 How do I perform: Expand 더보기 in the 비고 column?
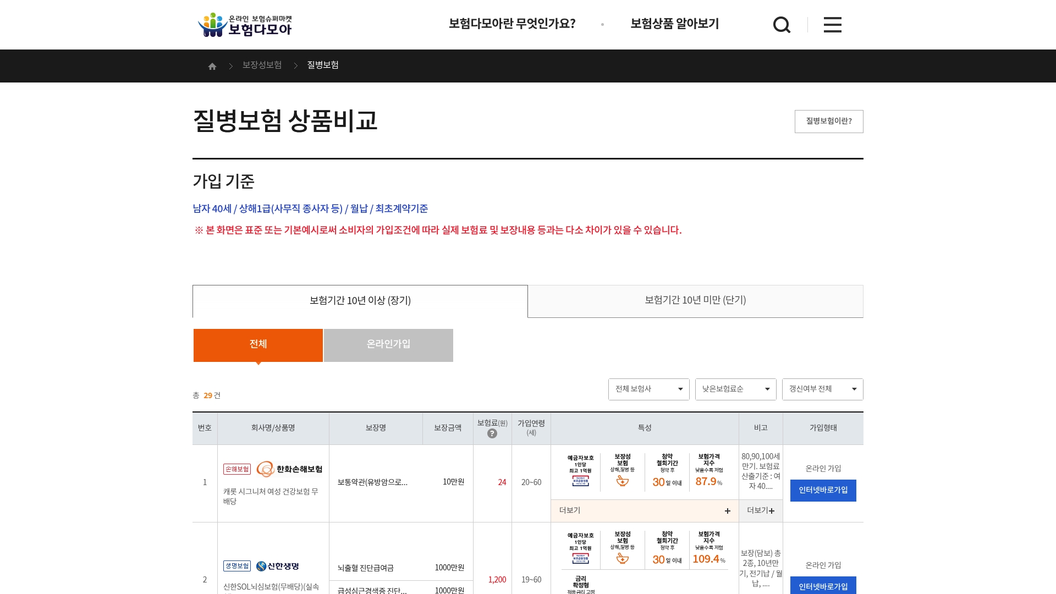coord(761,511)
